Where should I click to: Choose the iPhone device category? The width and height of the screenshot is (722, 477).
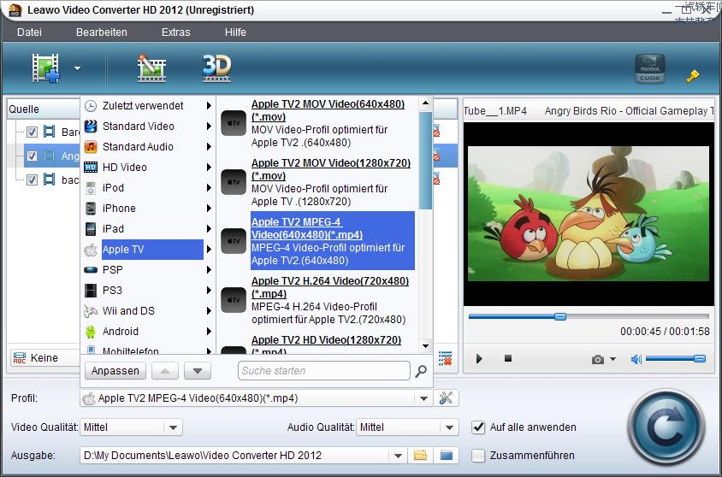point(148,208)
